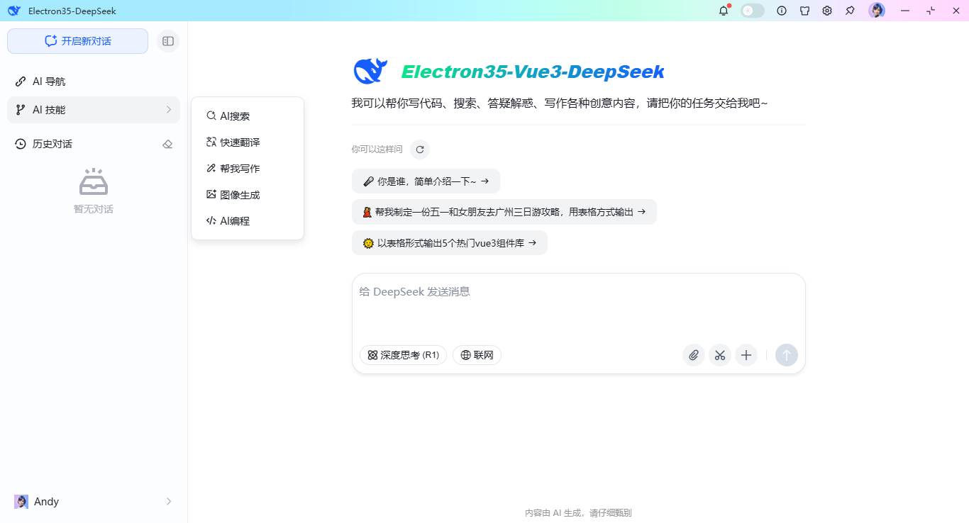This screenshot has width=969, height=523.
Task: Enable 深度思考 (R1) mode
Action: pyautogui.click(x=403, y=355)
